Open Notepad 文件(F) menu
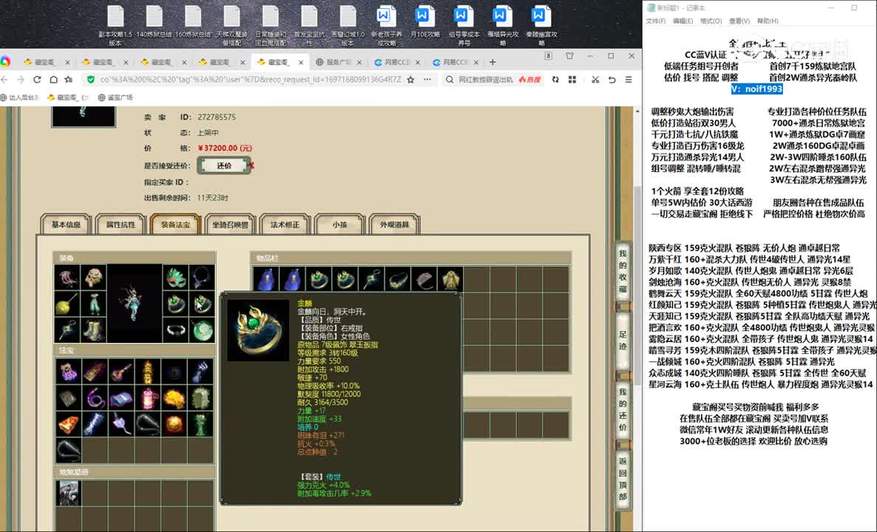This screenshot has height=532, width=877. (655, 21)
